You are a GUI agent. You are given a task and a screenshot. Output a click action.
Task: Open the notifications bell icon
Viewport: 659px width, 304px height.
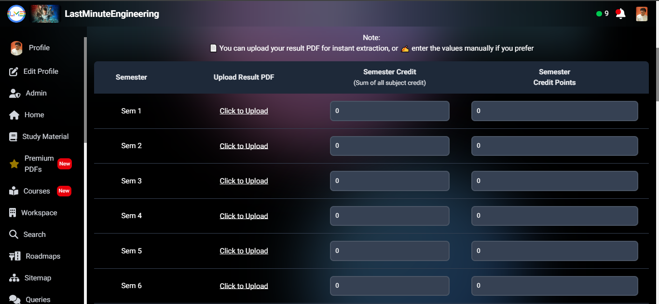click(x=621, y=14)
